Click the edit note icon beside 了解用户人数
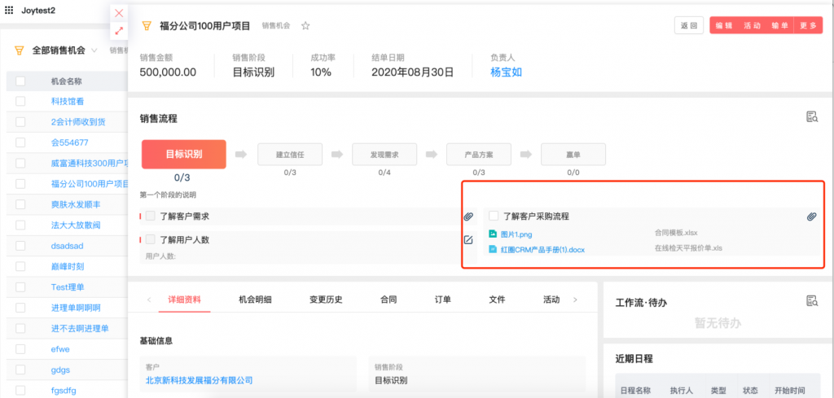 coord(468,239)
